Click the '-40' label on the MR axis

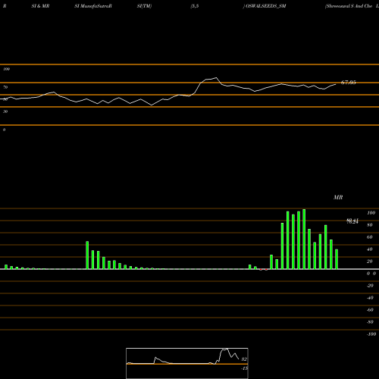click(370, 298)
